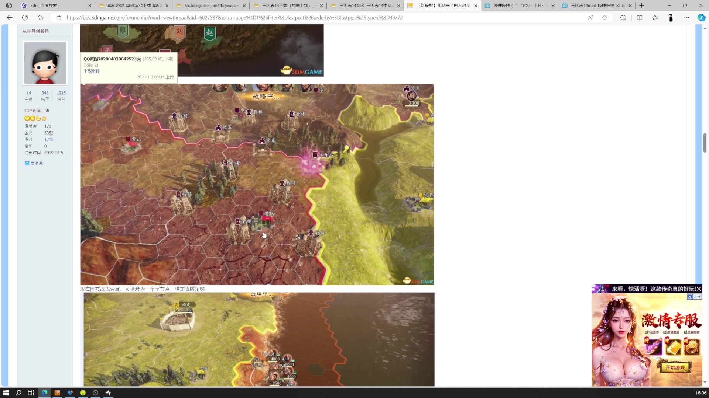
Task: Open the tab actions menu
Action: click(x=9, y=6)
